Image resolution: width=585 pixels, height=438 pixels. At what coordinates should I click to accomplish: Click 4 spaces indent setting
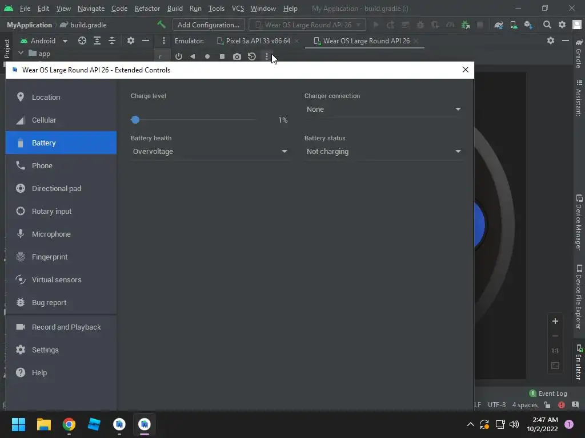point(524,405)
